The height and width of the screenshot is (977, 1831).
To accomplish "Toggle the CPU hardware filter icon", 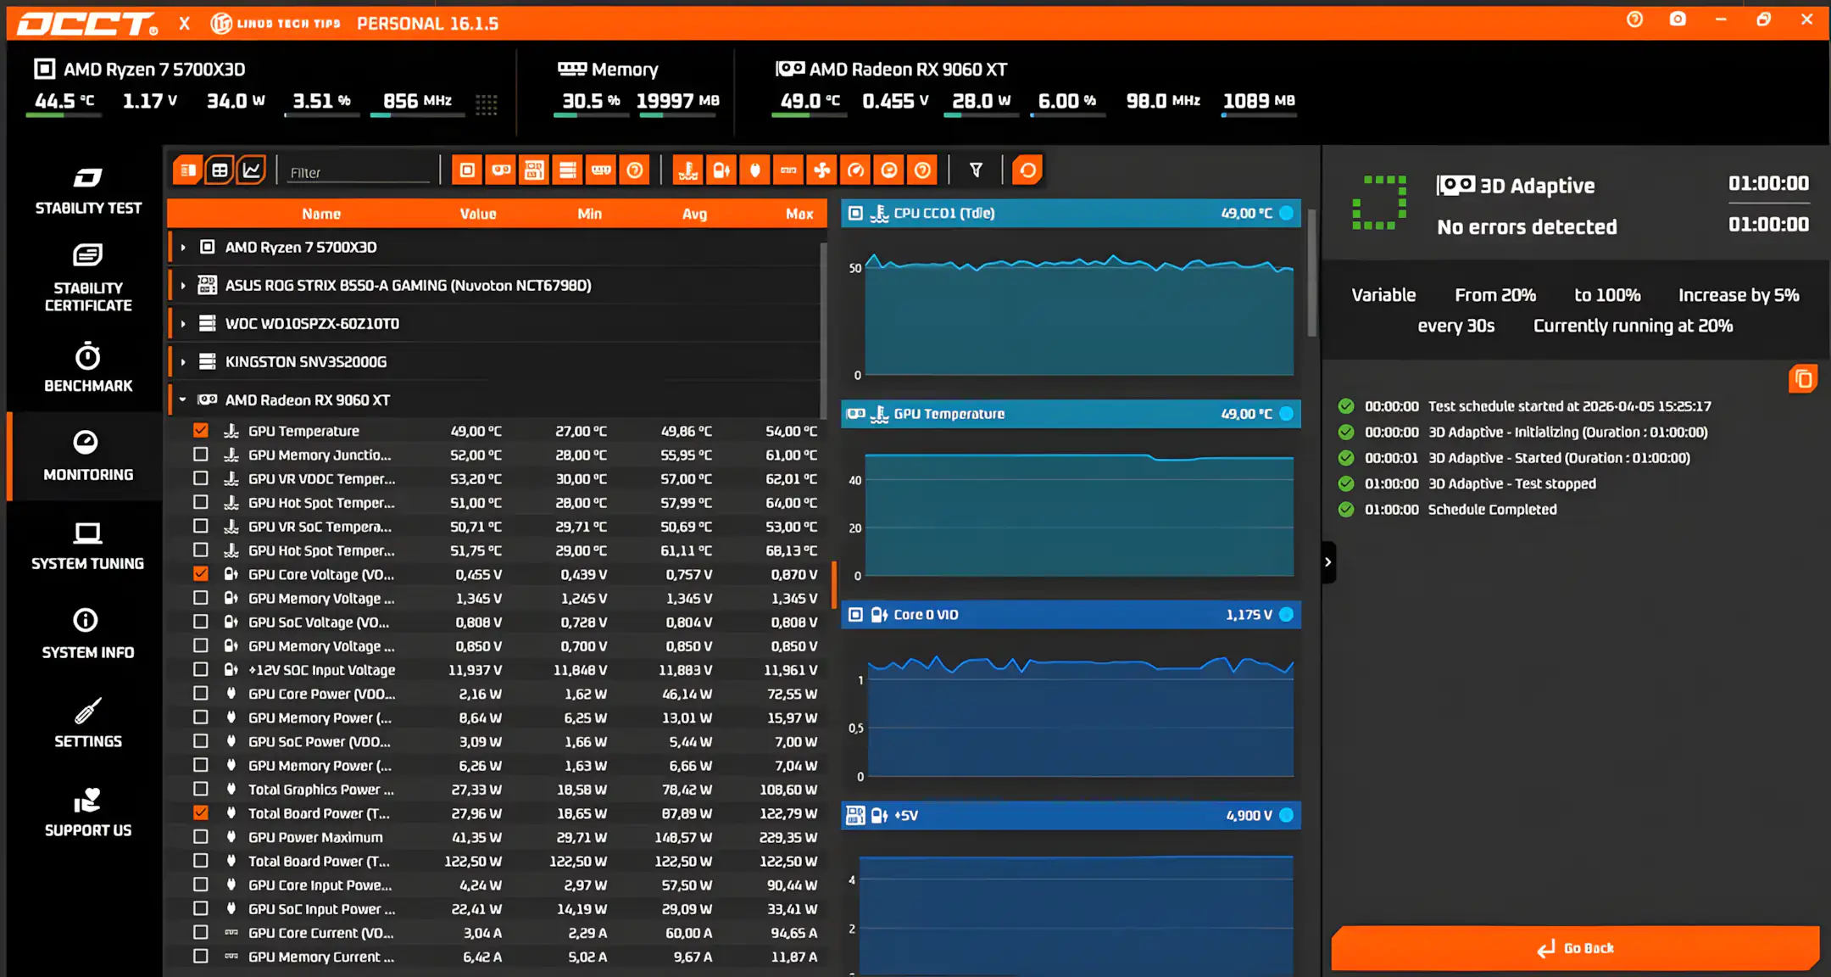I will point(467,170).
